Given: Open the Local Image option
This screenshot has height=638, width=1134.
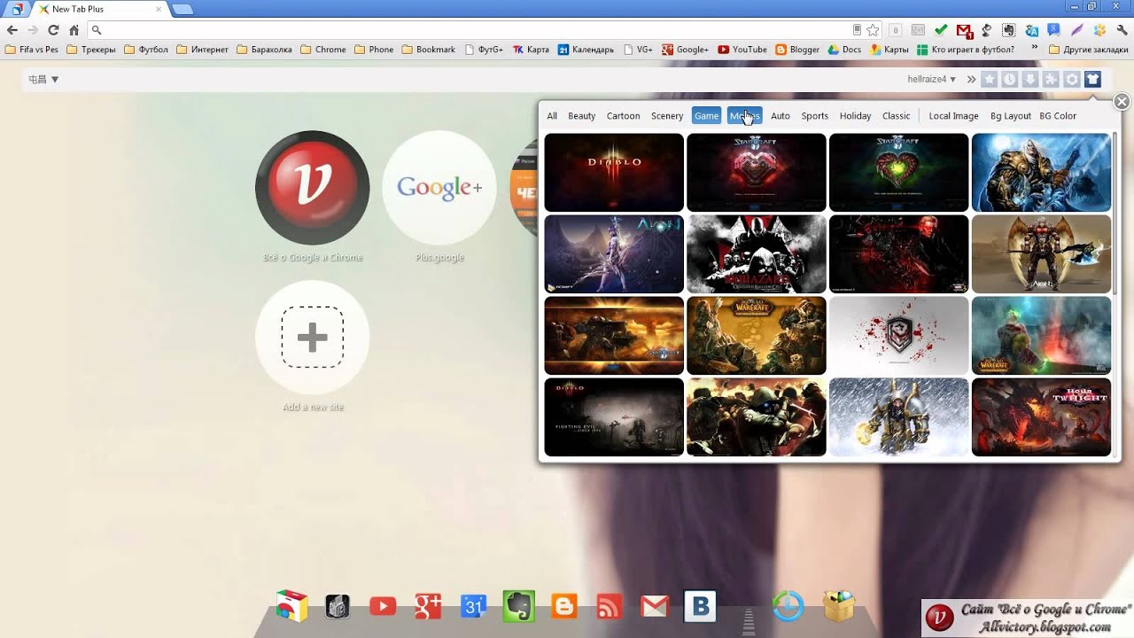Looking at the screenshot, I should (953, 116).
